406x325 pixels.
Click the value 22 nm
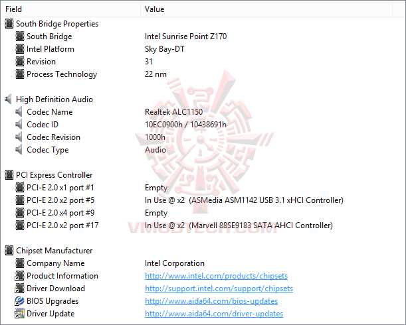click(155, 74)
